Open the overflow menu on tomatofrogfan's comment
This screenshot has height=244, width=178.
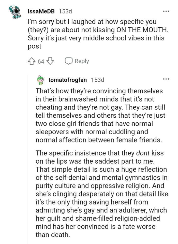pos(166,79)
